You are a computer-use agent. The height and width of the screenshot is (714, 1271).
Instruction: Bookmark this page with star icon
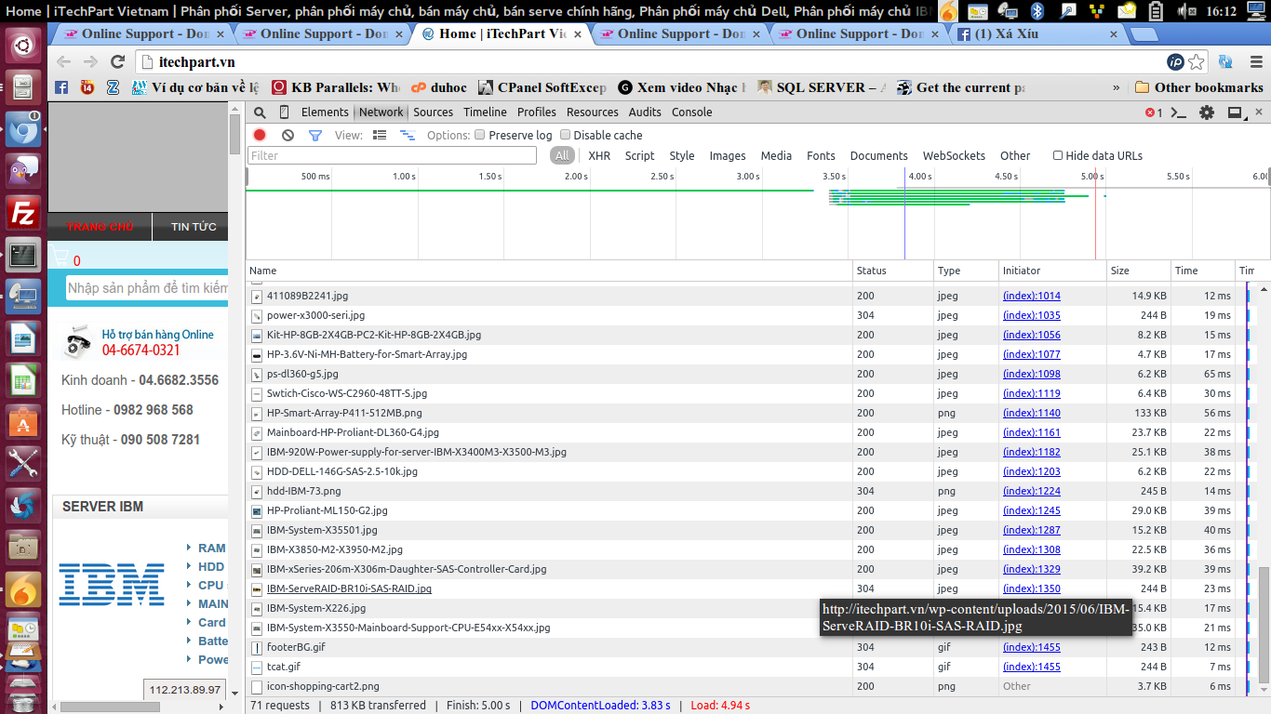1197,61
